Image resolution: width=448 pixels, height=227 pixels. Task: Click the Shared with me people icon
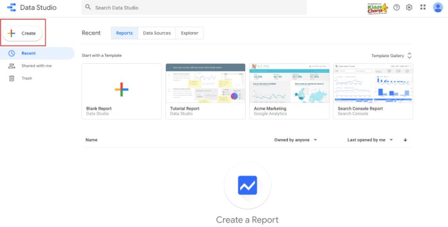click(11, 66)
